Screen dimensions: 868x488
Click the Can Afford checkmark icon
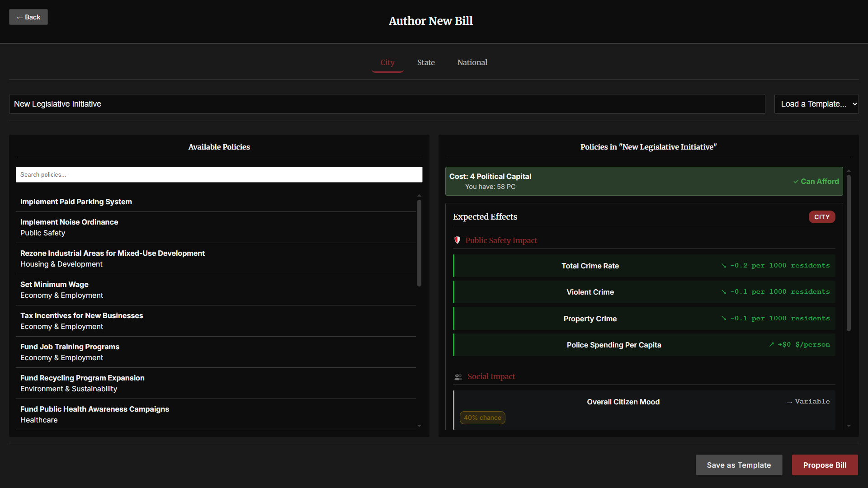(796, 182)
